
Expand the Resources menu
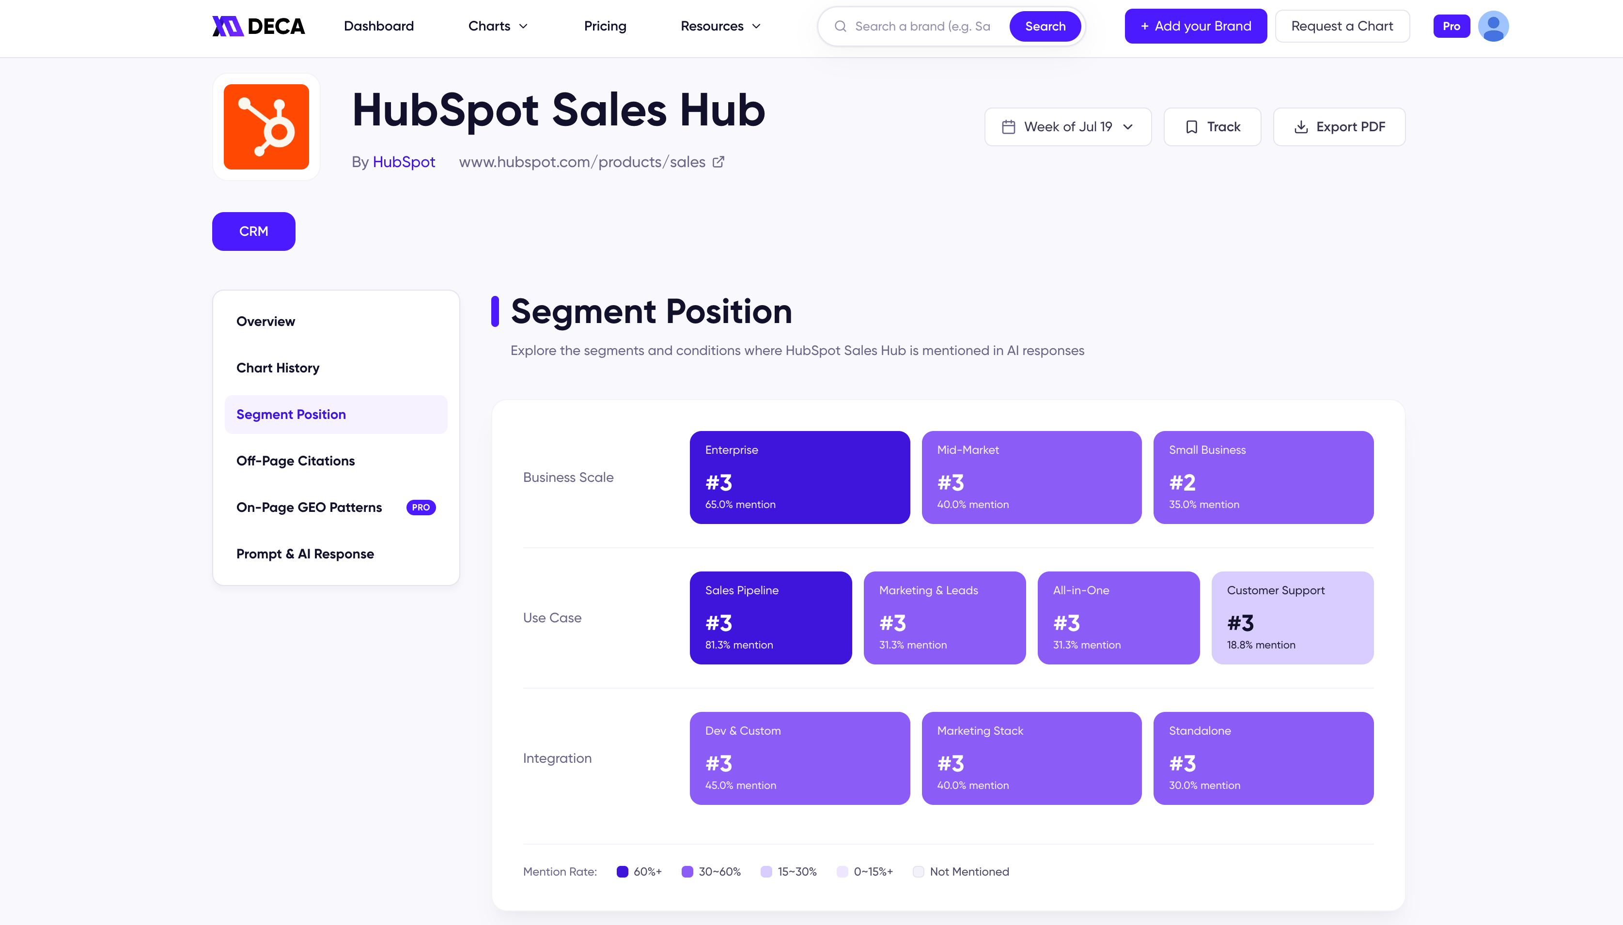[720, 26]
